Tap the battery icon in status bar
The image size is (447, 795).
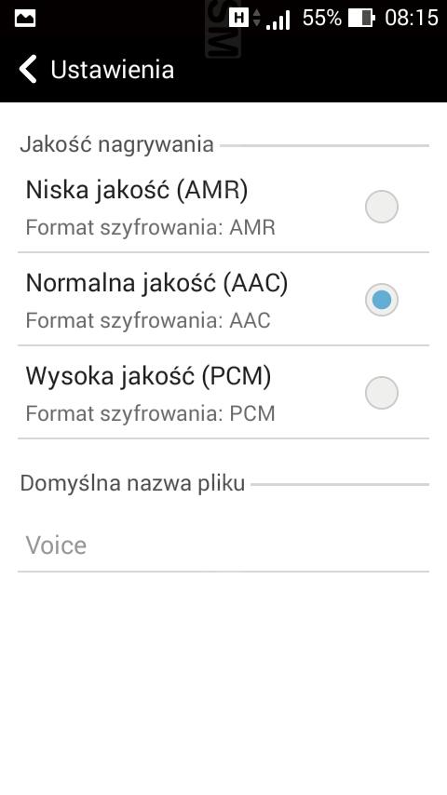tap(361, 19)
